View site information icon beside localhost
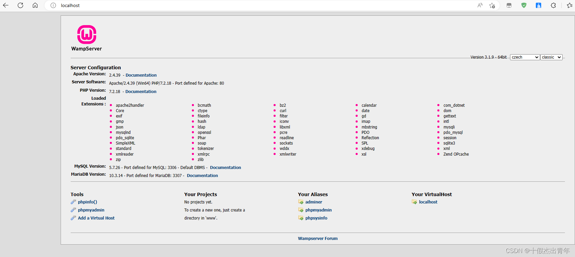 click(53, 5)
